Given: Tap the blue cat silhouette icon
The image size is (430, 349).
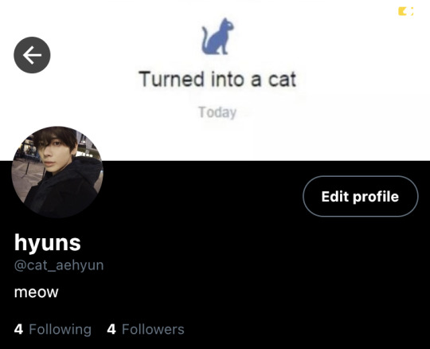Looking at the screenshot, I should click(x=218, y=36).
